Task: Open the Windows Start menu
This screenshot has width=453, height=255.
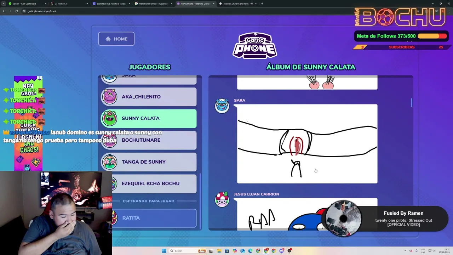Action: [x=164, y=251]
